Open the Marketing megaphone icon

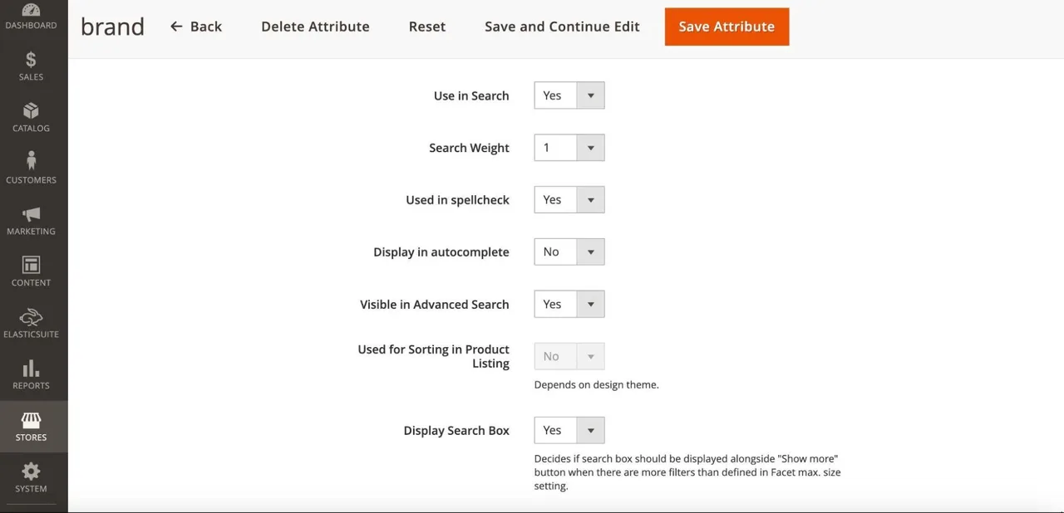click(31, 213)
